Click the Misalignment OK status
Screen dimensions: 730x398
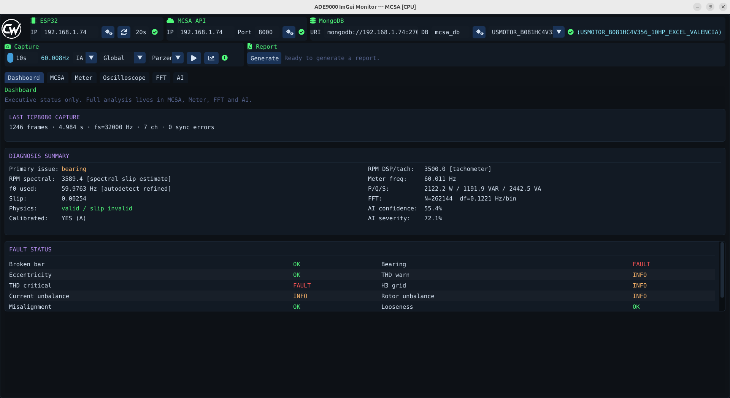297,307
